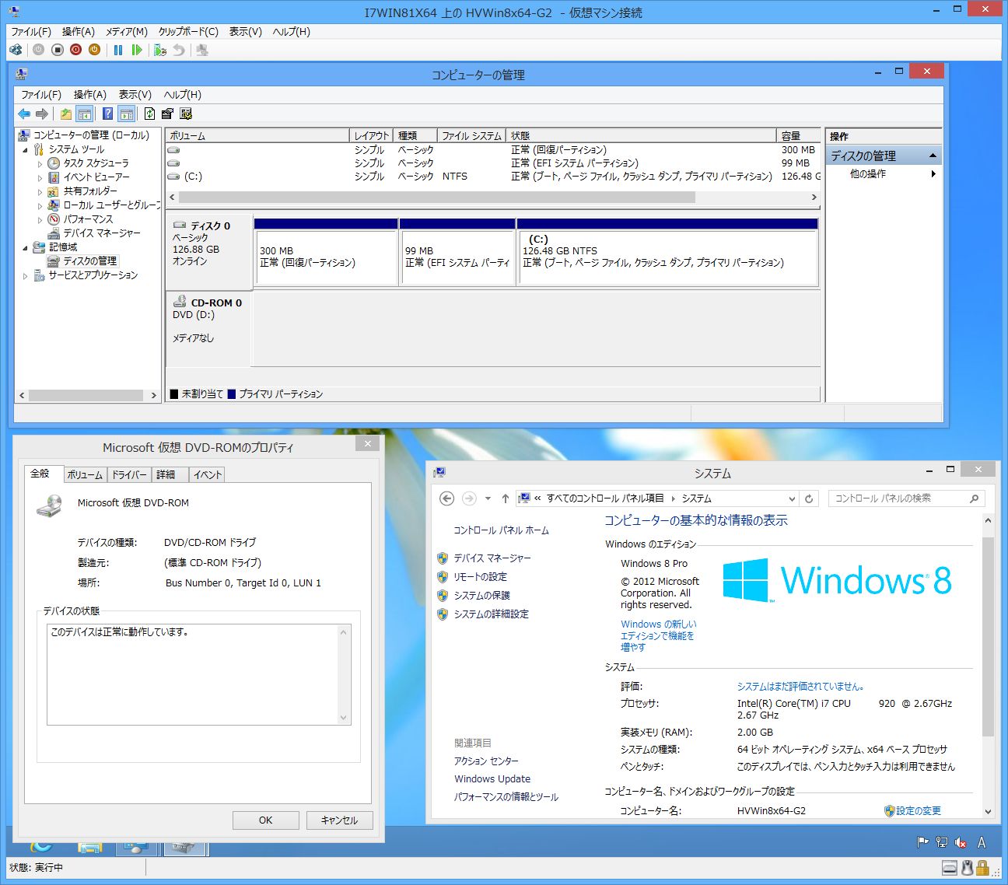
Task: Pause the virtual machine
Action: 118,50
